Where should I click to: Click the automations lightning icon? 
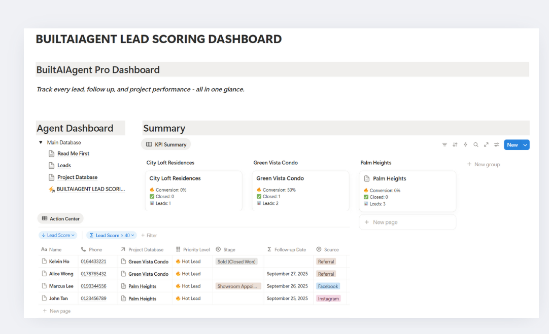[x=465, y=144]
